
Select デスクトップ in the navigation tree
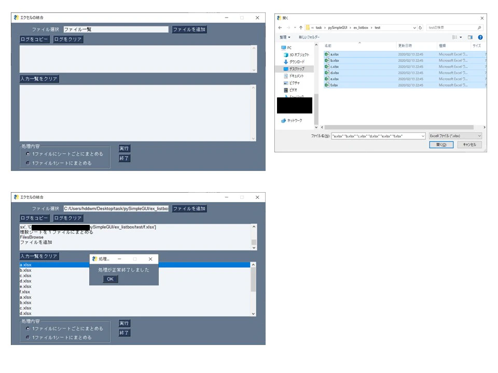click(x=294, y=69)
